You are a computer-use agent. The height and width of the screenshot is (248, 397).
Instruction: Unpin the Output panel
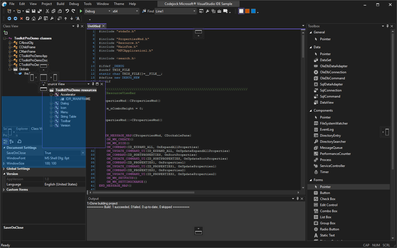pos(297,198)
